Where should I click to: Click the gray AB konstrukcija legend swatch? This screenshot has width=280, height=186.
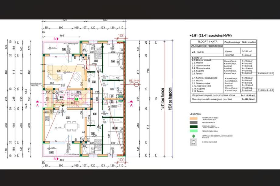pos(194,122)
